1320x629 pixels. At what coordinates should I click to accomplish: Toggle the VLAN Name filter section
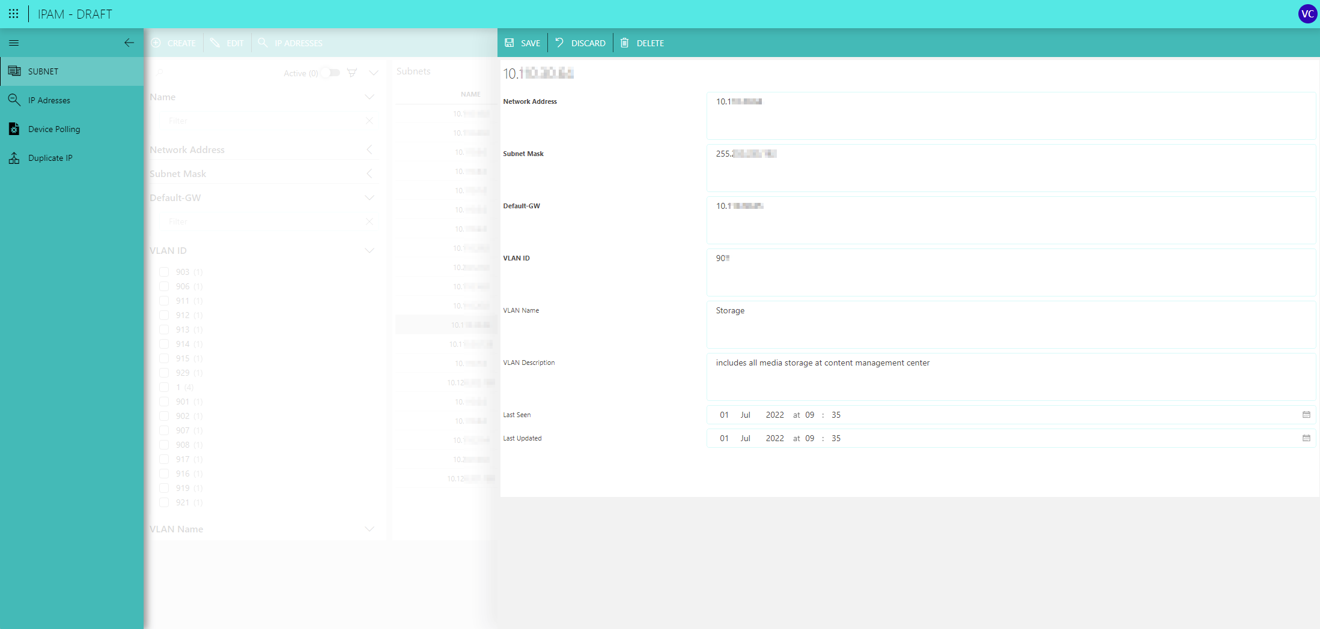click(370, 529)
